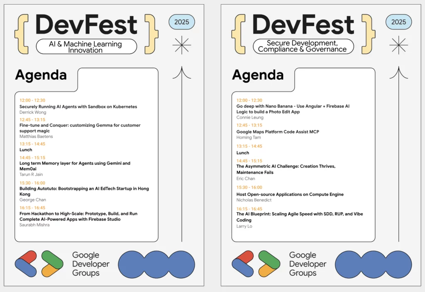Click the middle blue circle on the left poster
Image resolution: width=425 pixels, height=292 pixels.
(156, 265)
